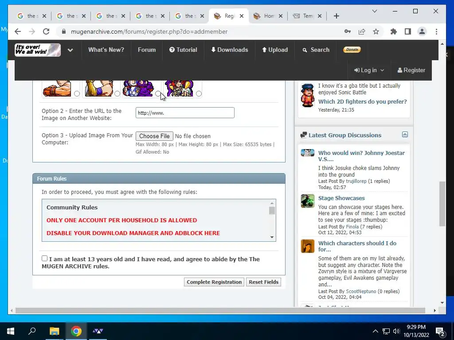Click the 'It's over! We all win!' site logo

pos(38,50)
